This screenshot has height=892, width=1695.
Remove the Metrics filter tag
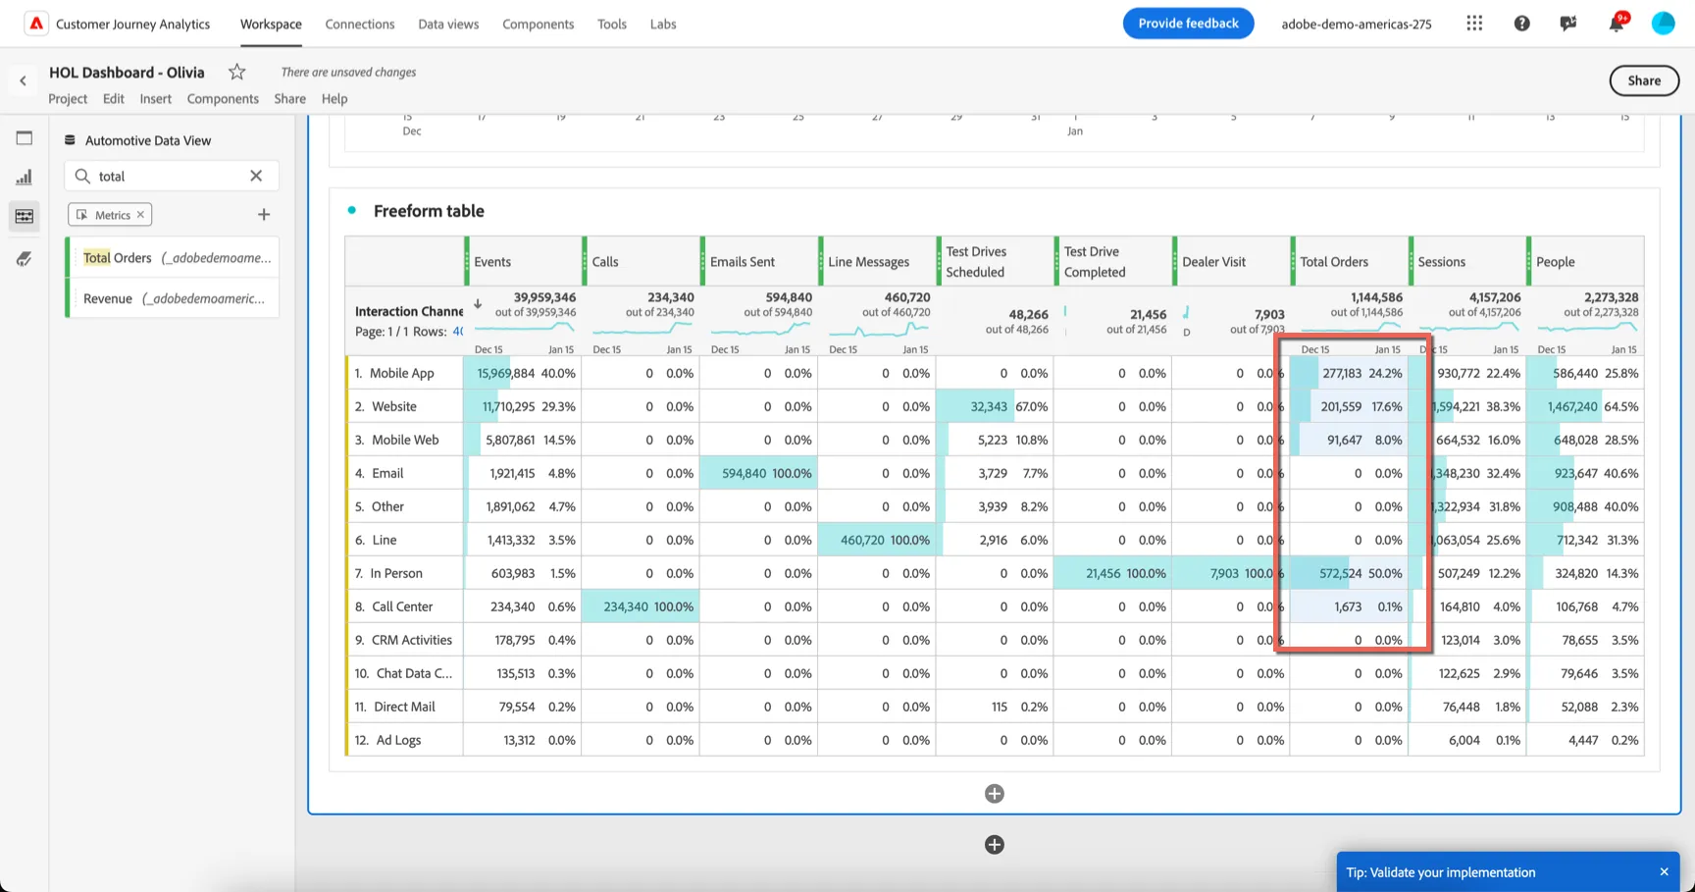pos(140,215)
